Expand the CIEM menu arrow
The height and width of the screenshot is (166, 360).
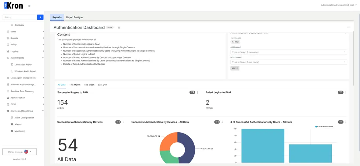[x=43, y=104]
